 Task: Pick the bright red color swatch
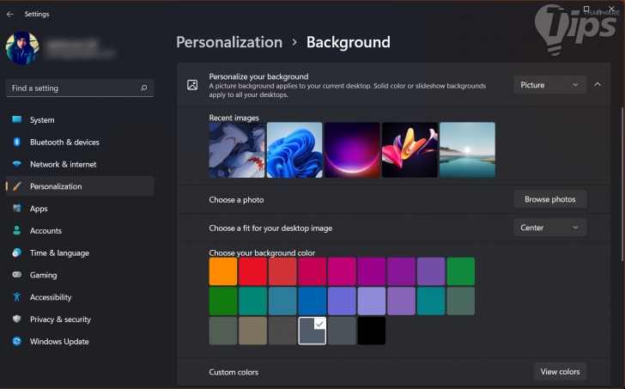252,271
